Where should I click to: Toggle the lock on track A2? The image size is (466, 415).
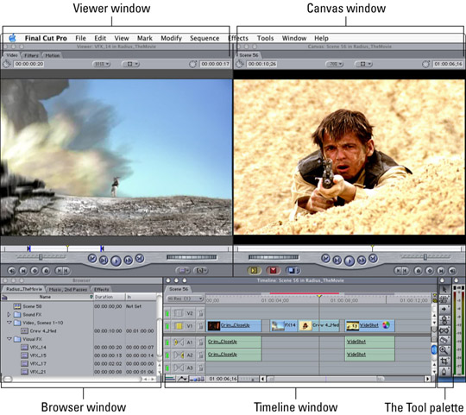click(x=200, y=355)
